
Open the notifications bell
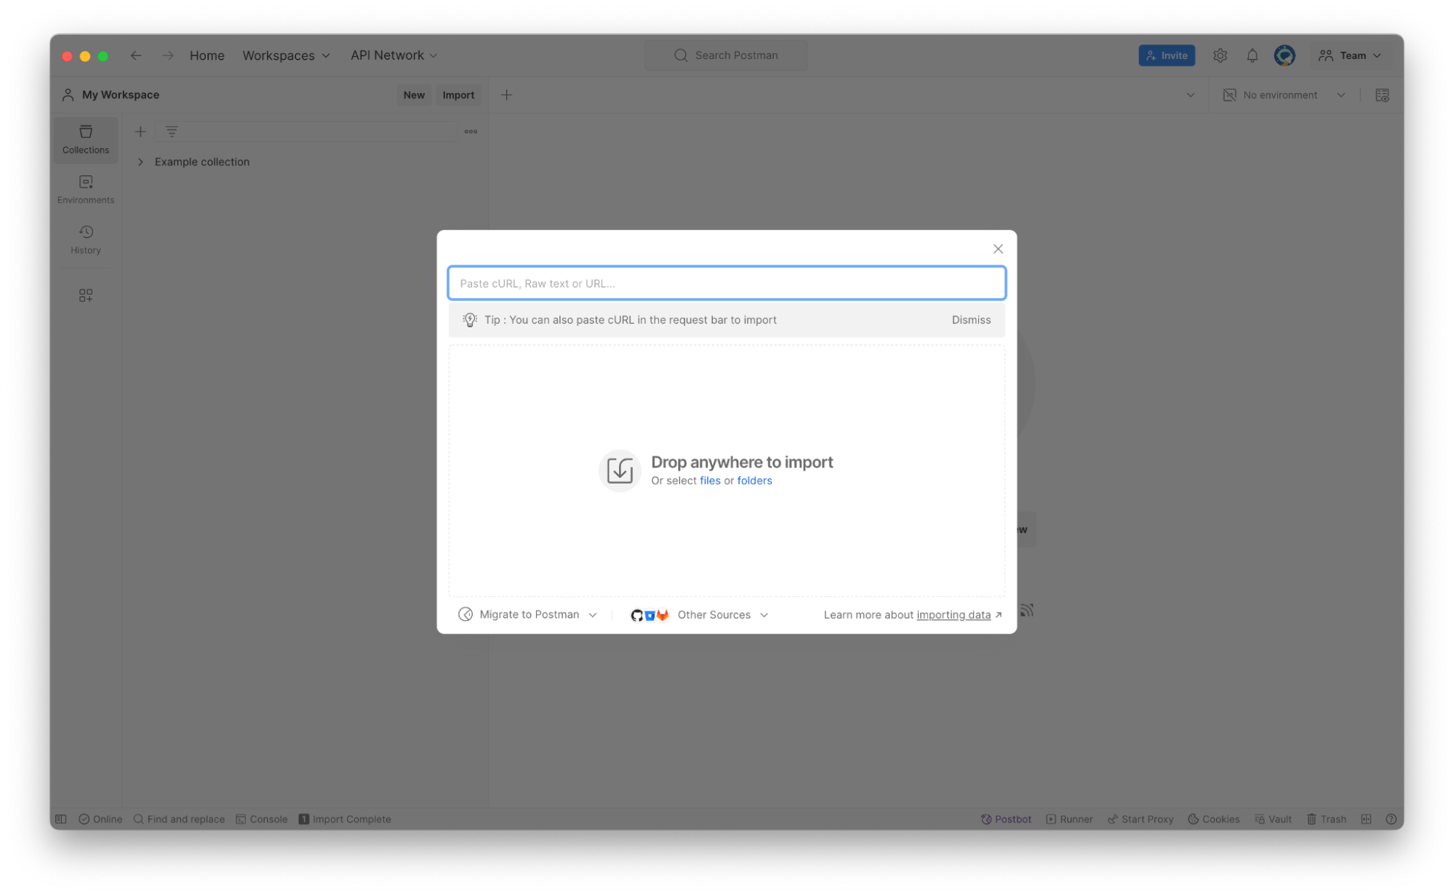(1252, 55)
